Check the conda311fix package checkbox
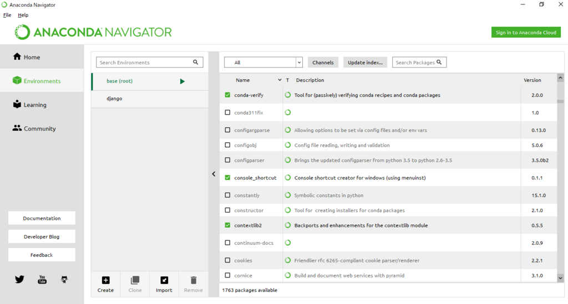568x304 pixels. click(x=227, y=112)
